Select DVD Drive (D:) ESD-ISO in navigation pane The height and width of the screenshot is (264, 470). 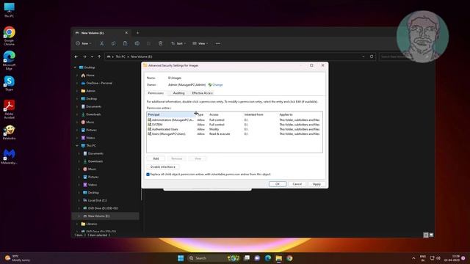pos(103,208)
